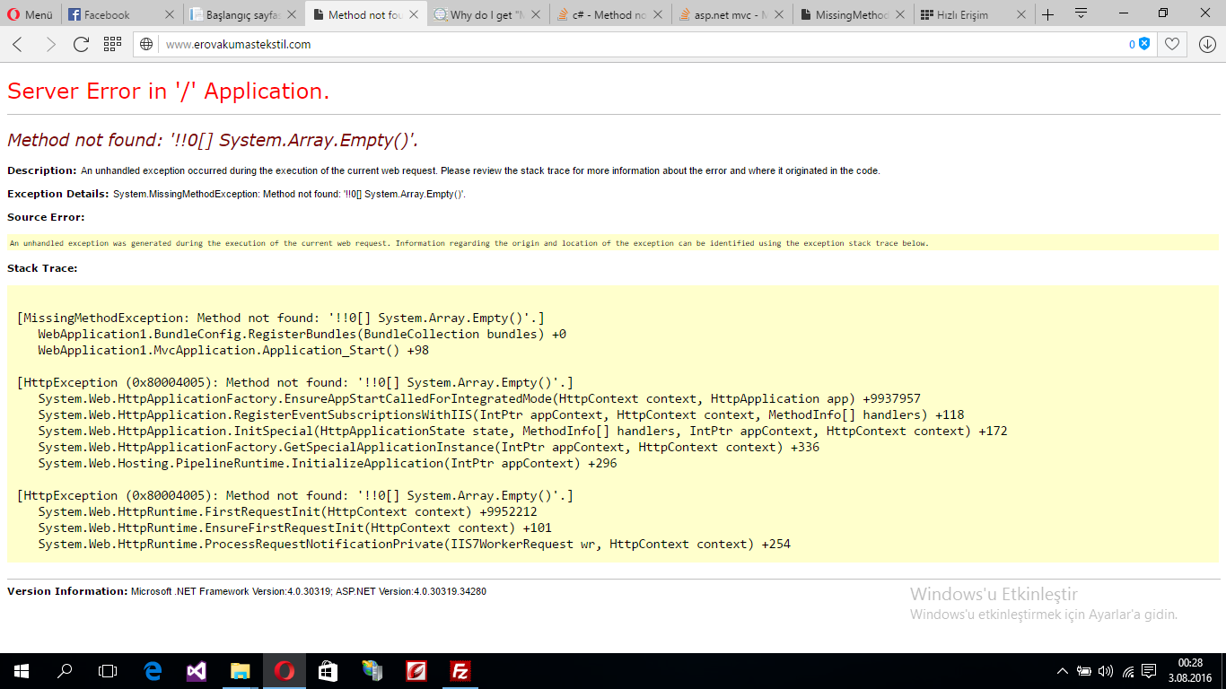Reload the erovakumastekstil.com page
Screen dimensions: 1226x689
(x=81, y=44)
